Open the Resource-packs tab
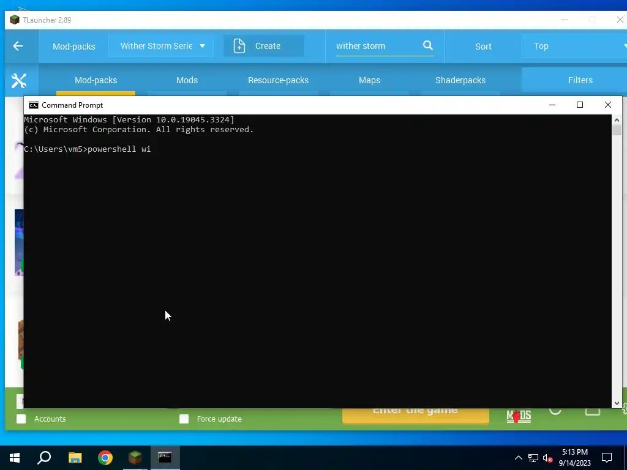The width and height of the screenshot is (627, 470). (x=279, y=80)
